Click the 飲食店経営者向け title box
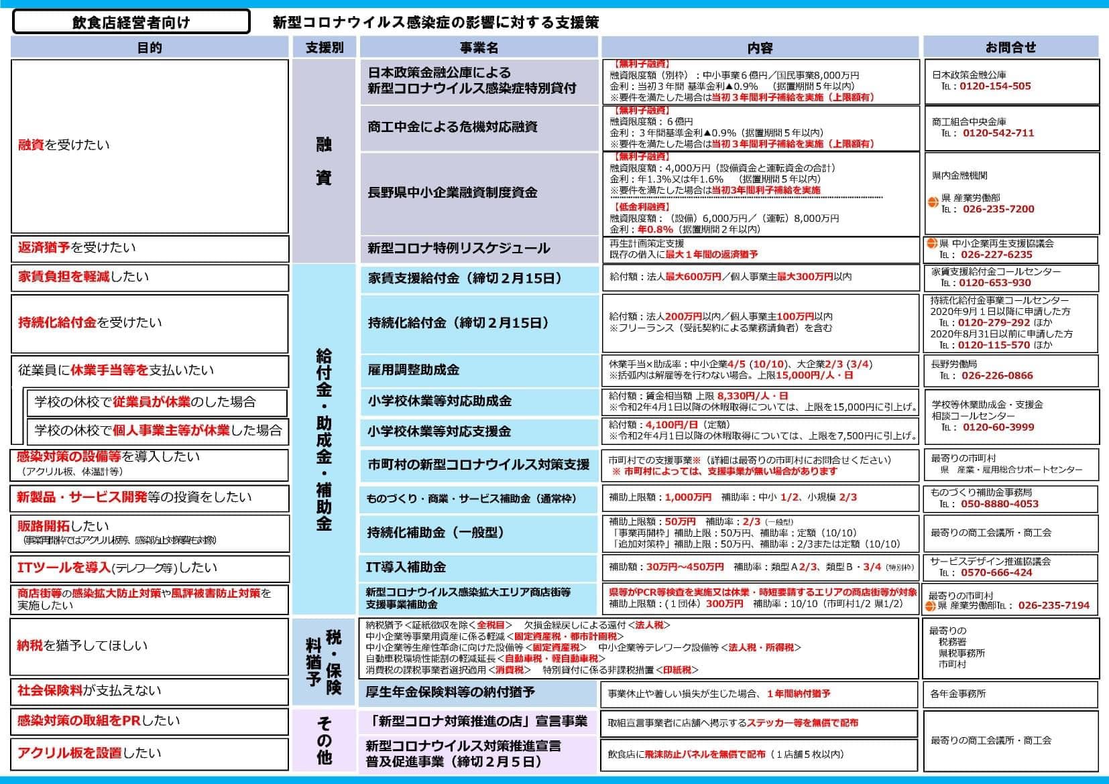This screenshot has width=1109, height=784. [131, 21]
